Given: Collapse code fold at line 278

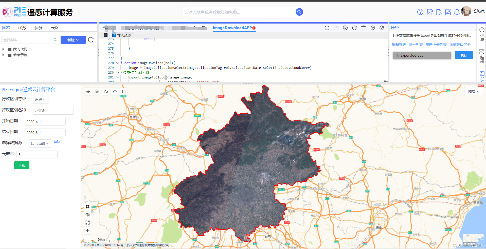Looking at the screenshot, I should (x=118, y=63).
